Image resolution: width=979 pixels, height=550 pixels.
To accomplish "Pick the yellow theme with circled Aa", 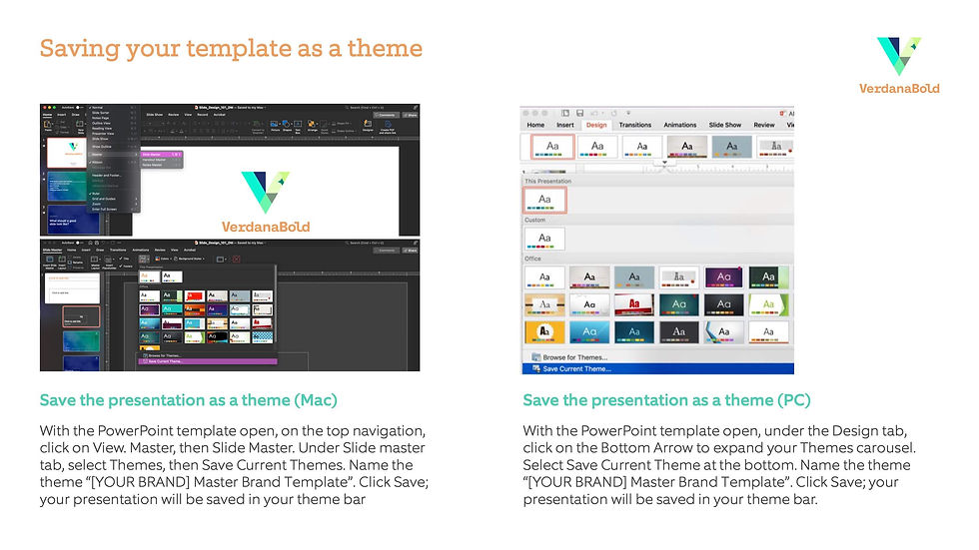I will click(x=544, y=331).
